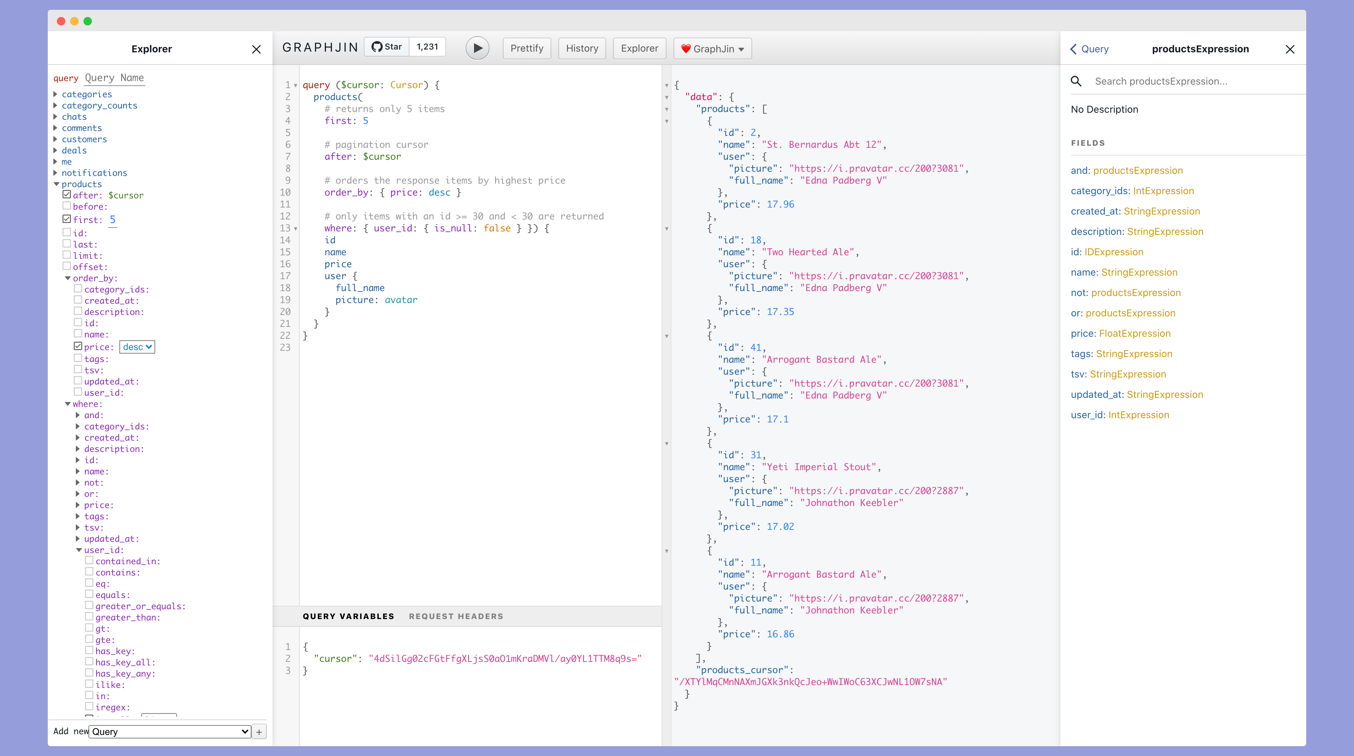This screenshot has width=1354, height=756.
Task: Click the search icon in productsExpression panel
Action: 1075,81
